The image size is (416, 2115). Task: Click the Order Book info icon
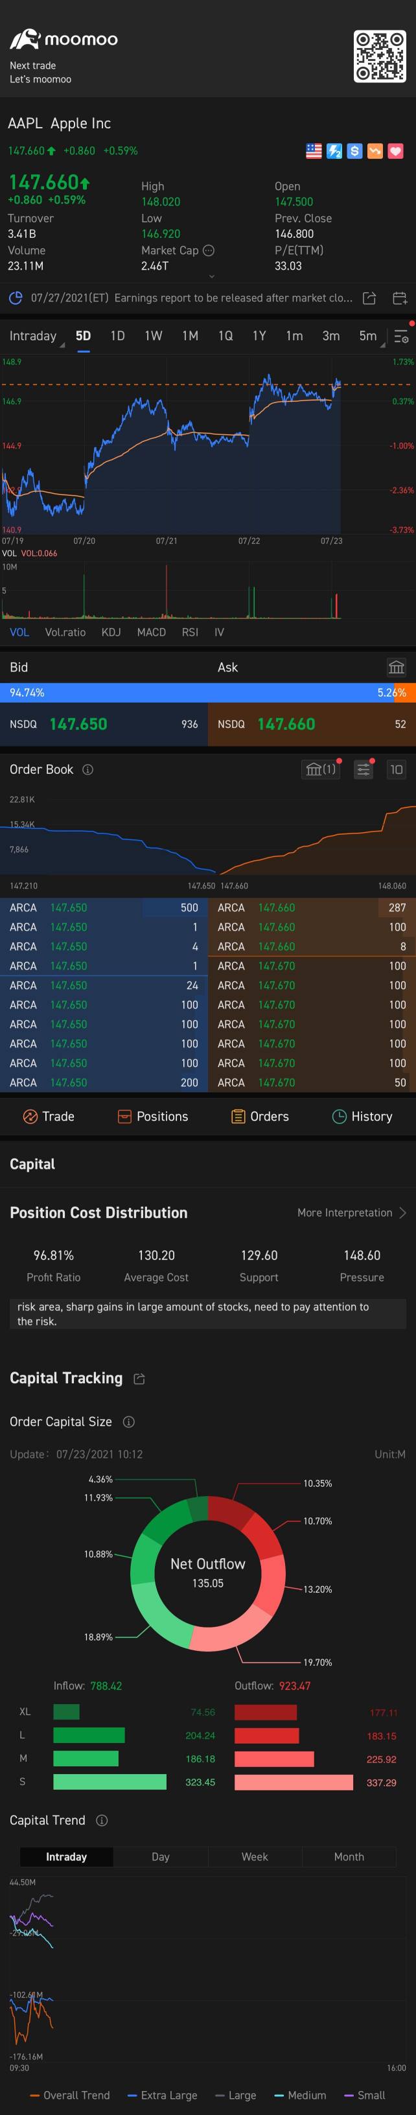click(x=87, y=769)
